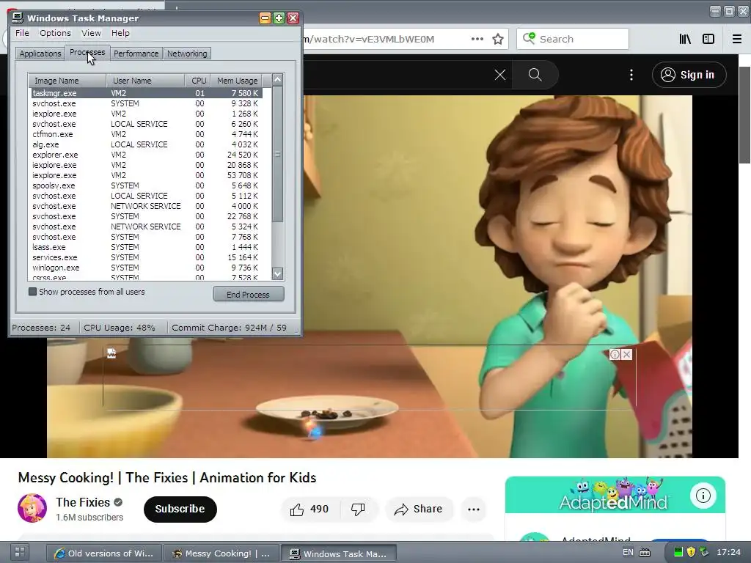Click the Share button
The height and width of the screenshot is (563, 751).
(418, 509)
